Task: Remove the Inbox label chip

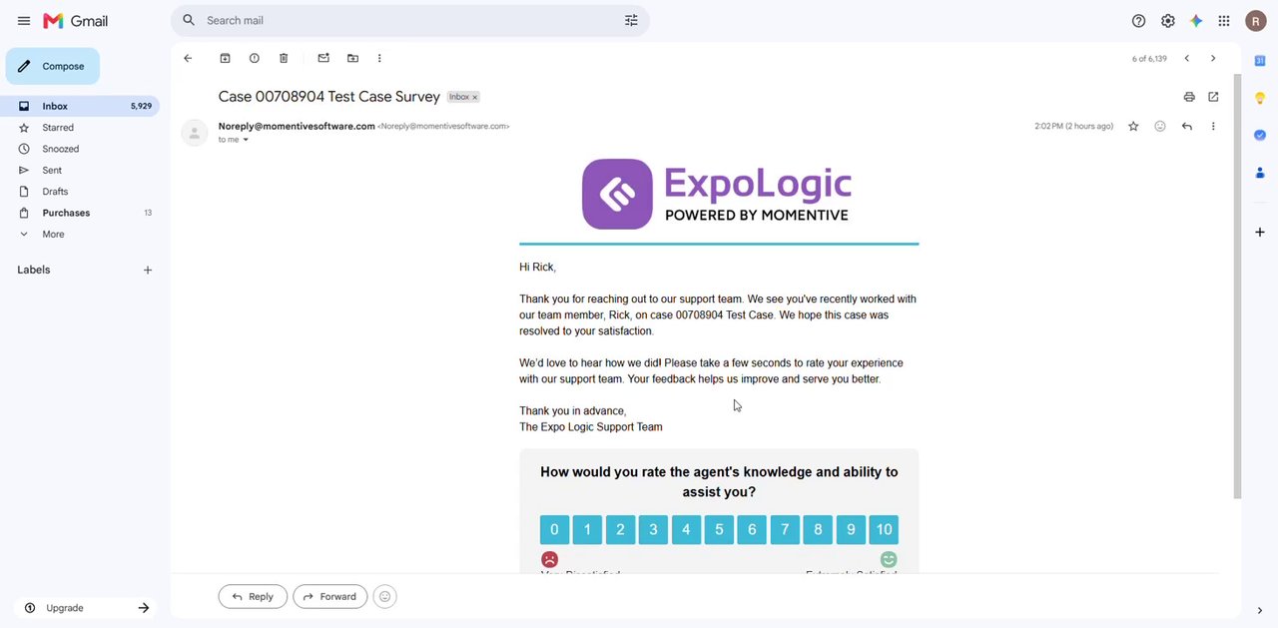Action: (x=475, y=97)
